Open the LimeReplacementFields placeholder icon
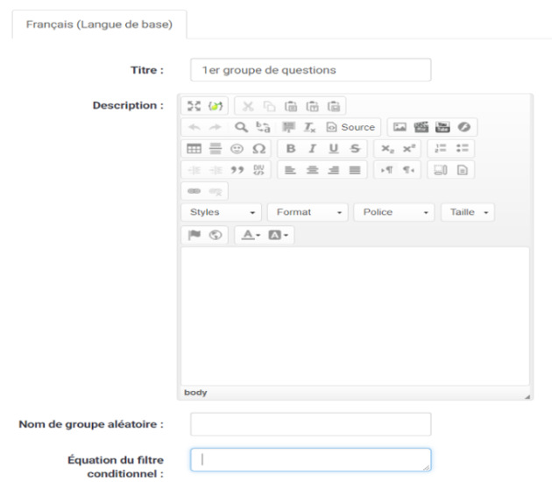Viewport: 552px width, 482px height. tap(216, 106)
